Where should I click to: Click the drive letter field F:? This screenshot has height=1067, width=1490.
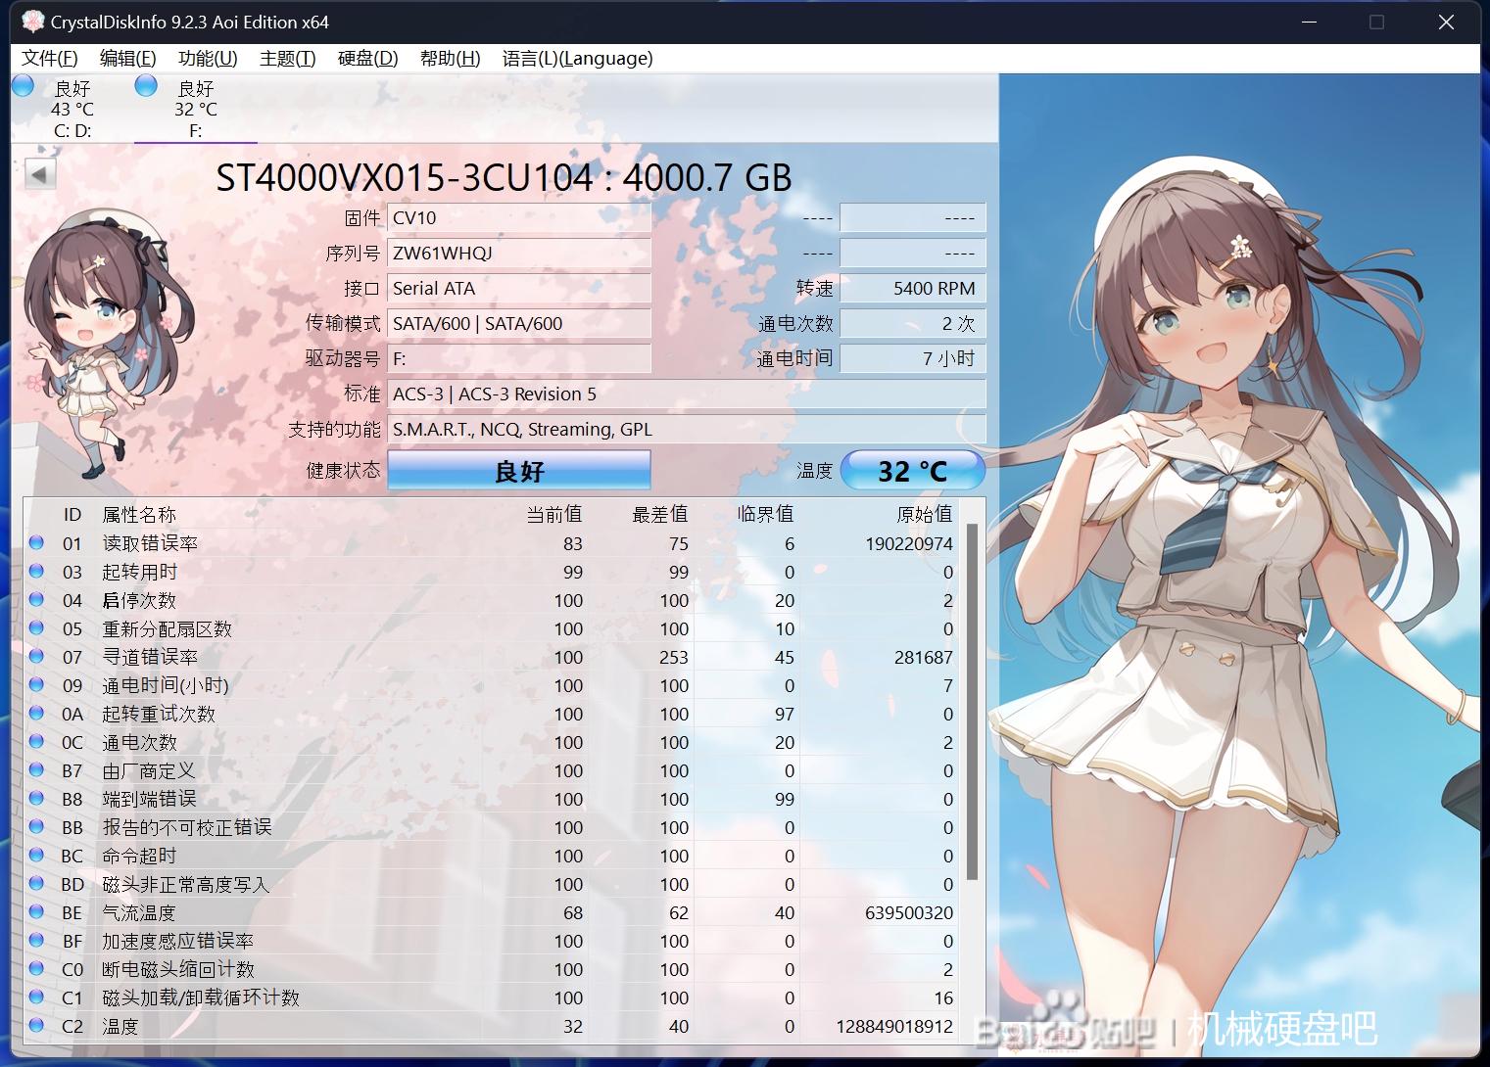[x=519, y=359]
